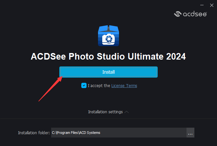Open folder browser with the ellipsis button
Viewport: 217px width, 146px height.
[190, 133]
